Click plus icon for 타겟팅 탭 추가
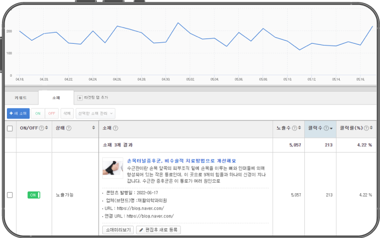The height and width of the screenshot is (238, 380). click(x=80, y=98)
